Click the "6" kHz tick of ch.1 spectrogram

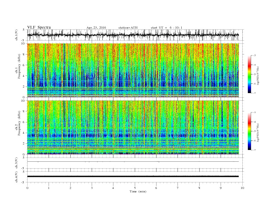point(24,65)
